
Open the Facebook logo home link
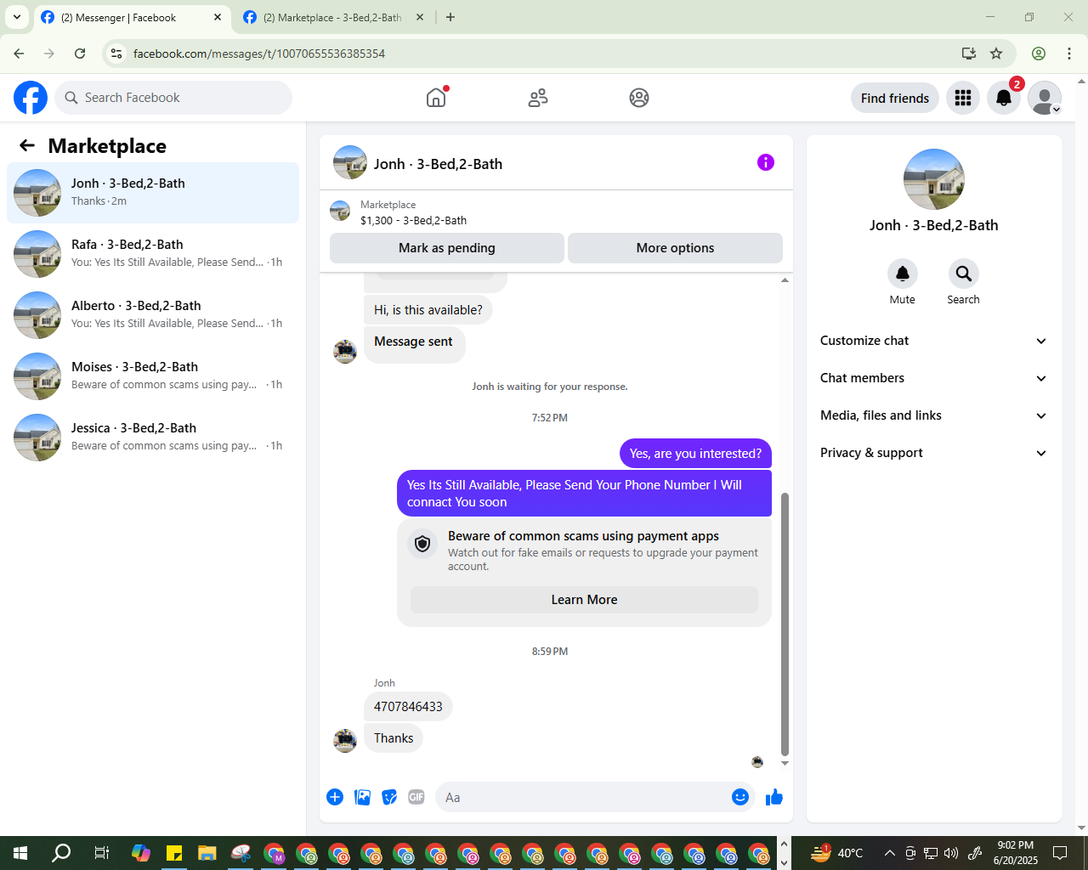tap(31, 98)
